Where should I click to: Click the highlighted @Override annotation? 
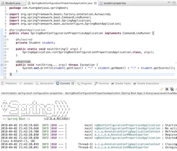pos(23,62)
